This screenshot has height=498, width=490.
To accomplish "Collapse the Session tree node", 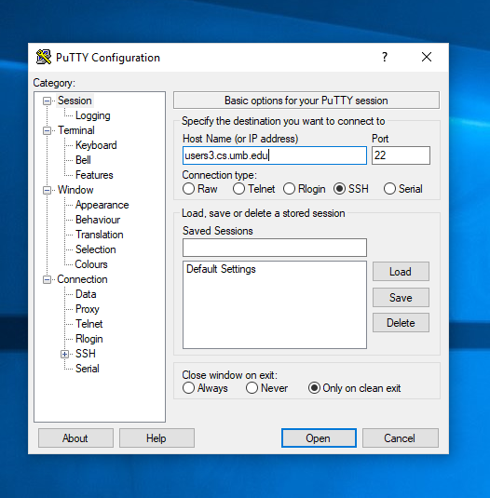I will (x=47, y=101).
